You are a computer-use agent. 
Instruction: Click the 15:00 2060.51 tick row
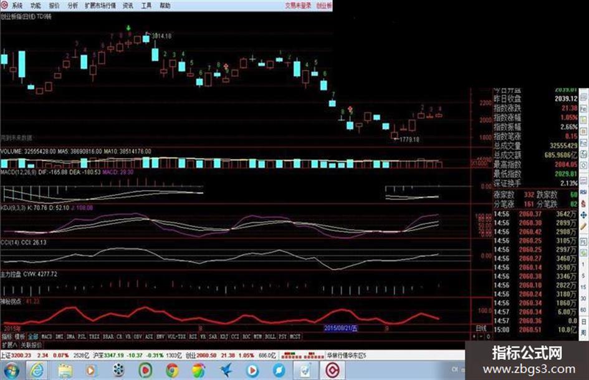[x=535, y=329]
